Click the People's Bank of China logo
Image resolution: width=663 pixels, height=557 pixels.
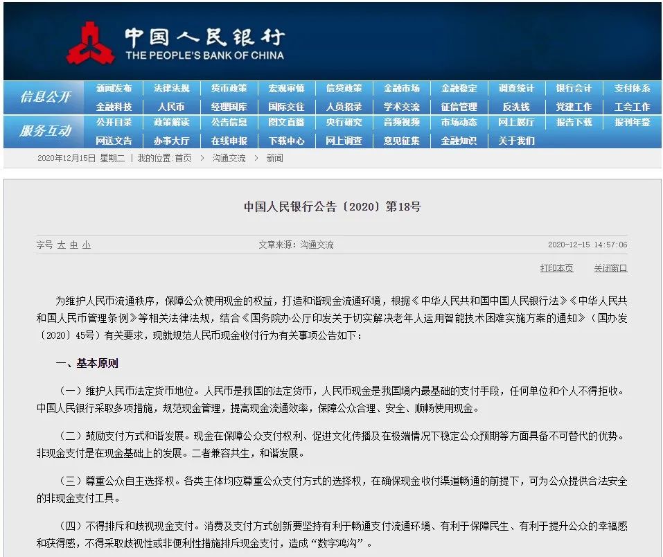[x=91, y=43]
